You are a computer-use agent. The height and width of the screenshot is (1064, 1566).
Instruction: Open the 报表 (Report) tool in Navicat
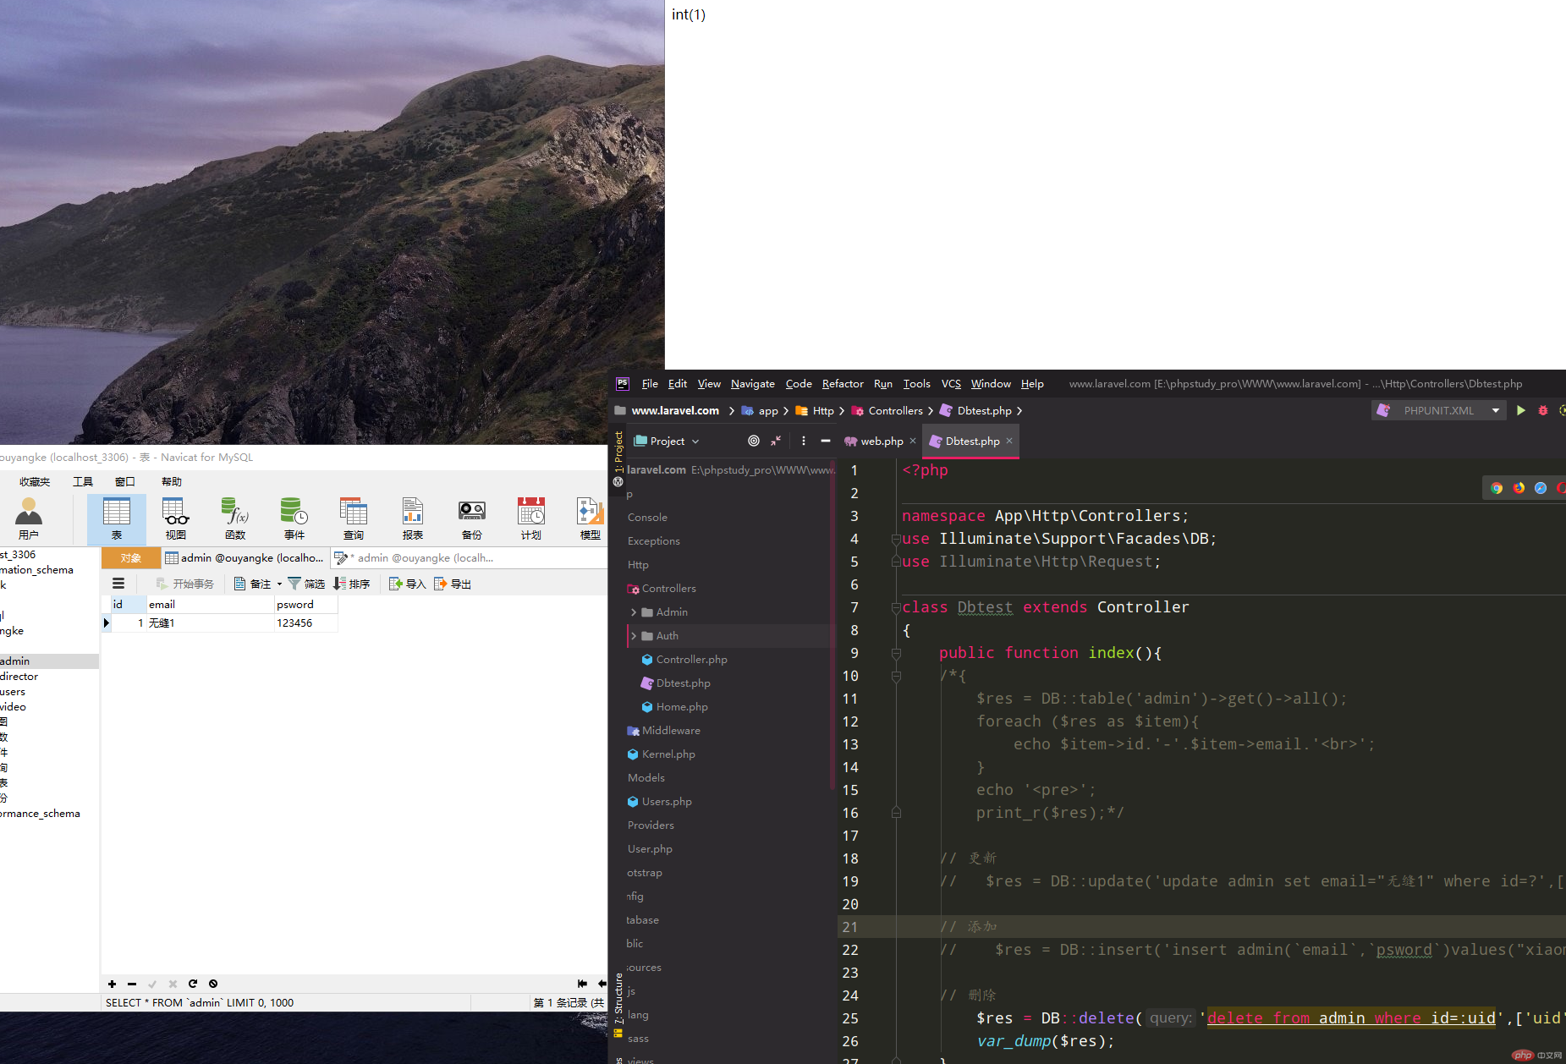coord(413,518)
